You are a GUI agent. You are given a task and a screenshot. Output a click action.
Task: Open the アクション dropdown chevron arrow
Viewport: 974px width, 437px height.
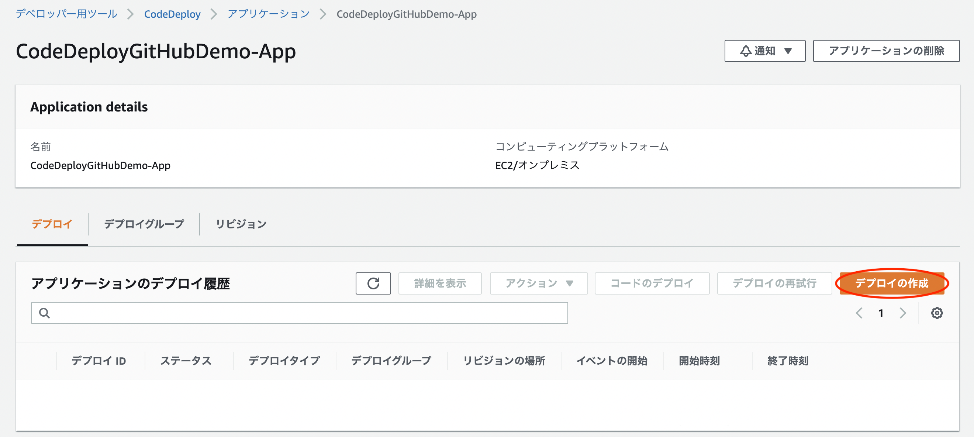pos(569,283)
